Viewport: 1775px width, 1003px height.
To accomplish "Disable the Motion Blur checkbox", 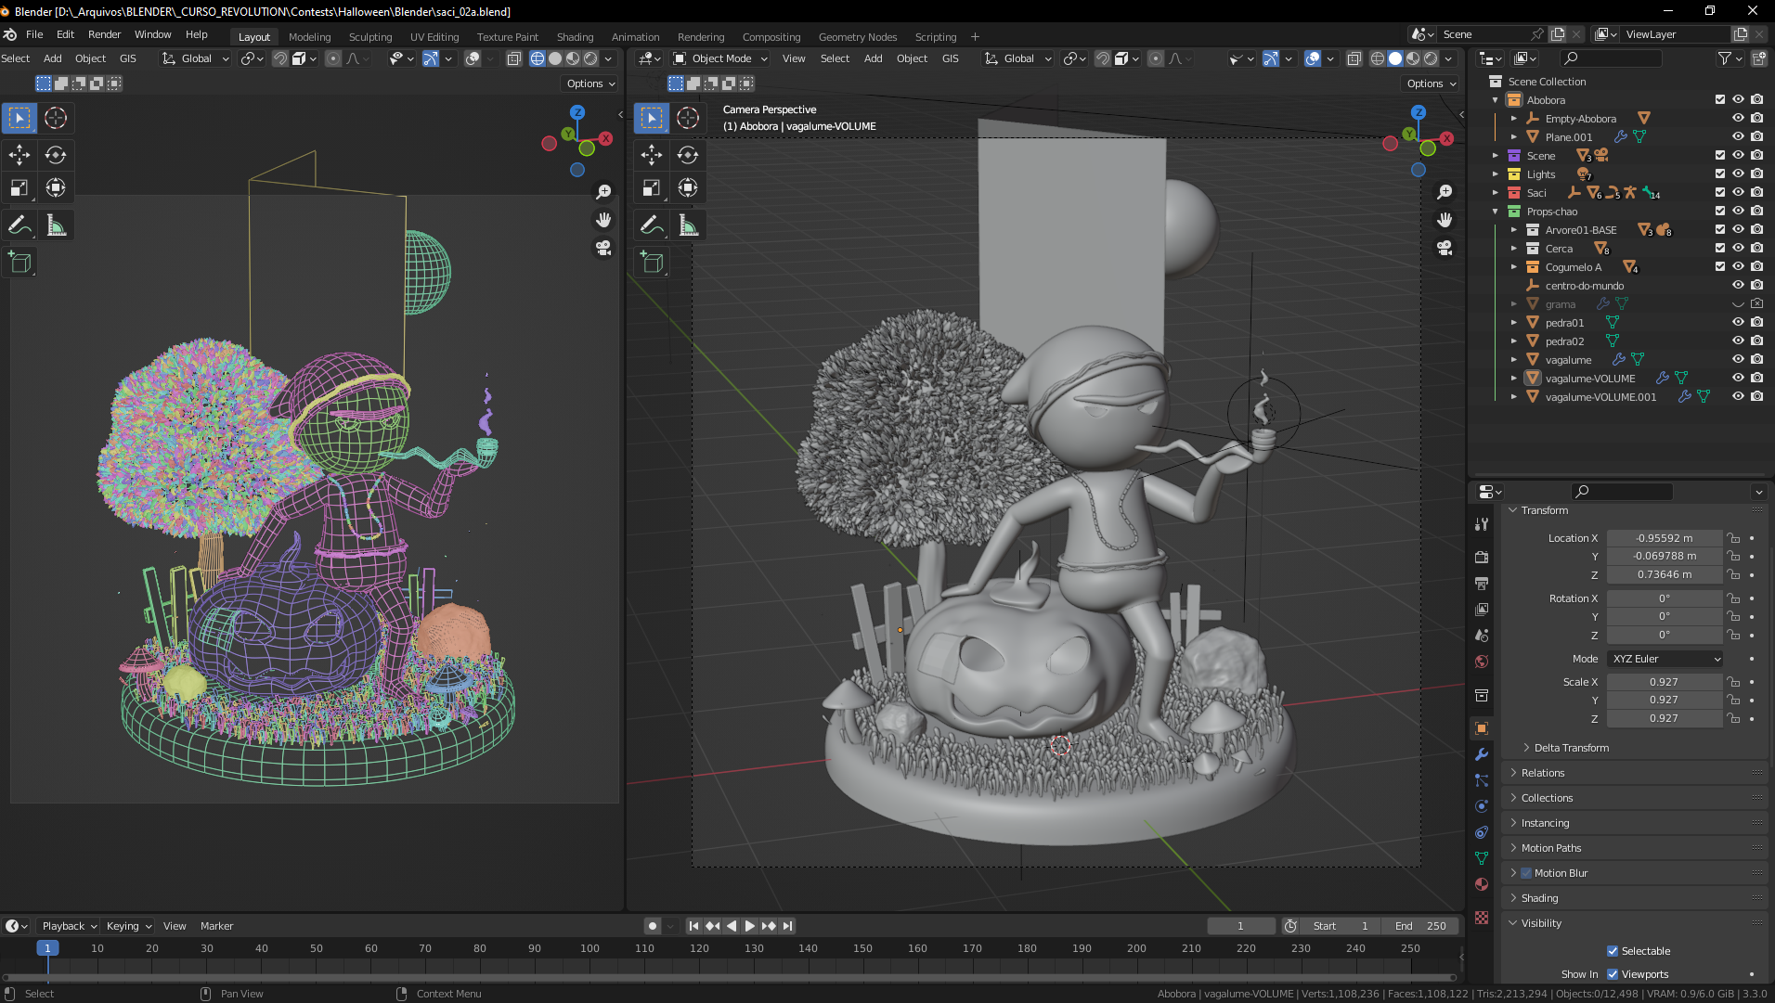I will 1526,873.
